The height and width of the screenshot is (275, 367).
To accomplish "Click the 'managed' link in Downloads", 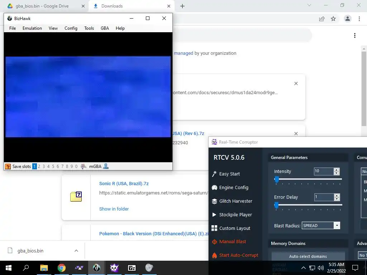I will point(183,53).
